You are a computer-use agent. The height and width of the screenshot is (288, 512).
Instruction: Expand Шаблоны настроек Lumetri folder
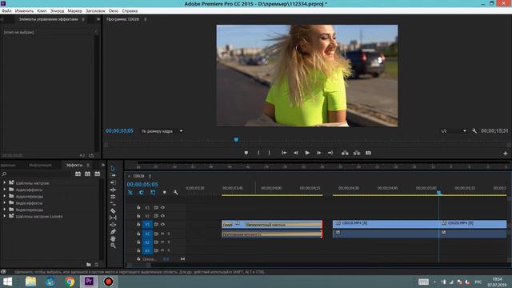click(5, 216)
